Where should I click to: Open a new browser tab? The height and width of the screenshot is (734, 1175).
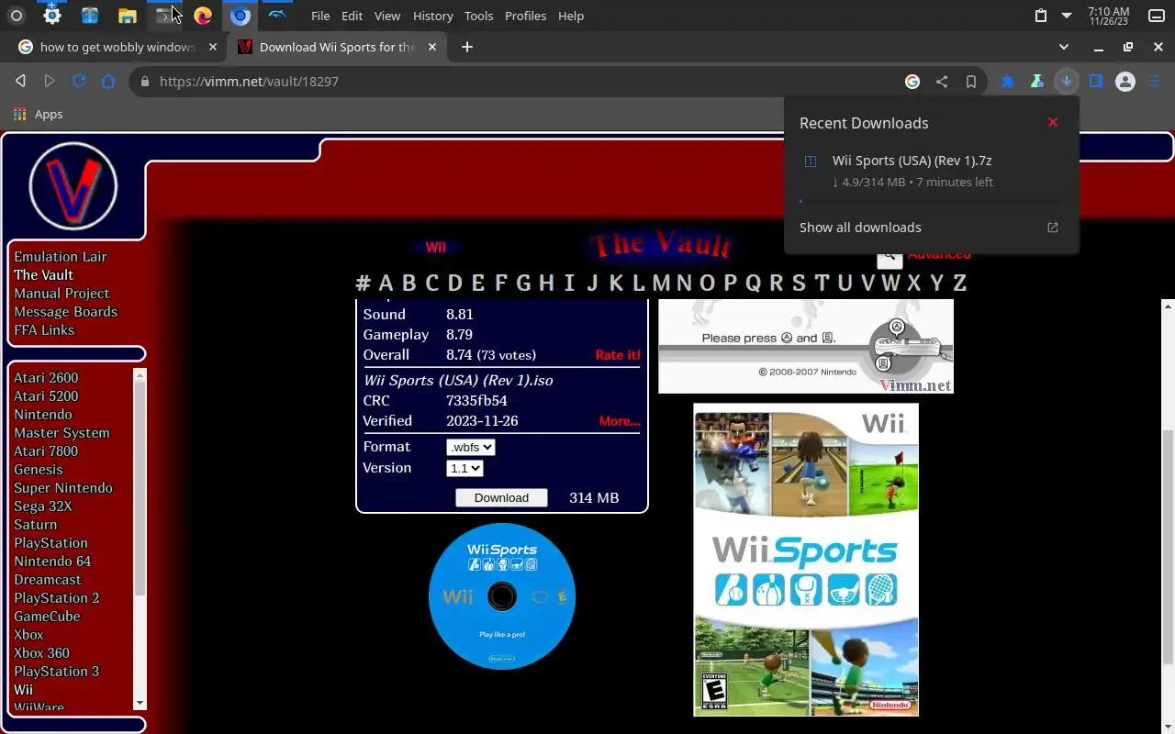tap(467, 47)
